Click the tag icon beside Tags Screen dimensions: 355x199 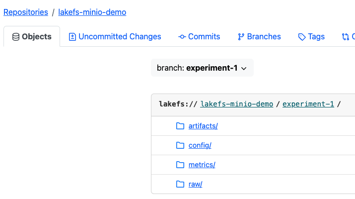point(302,37)
